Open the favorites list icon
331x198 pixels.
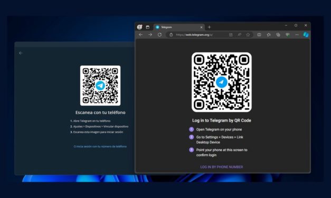(x=269, y=35)
